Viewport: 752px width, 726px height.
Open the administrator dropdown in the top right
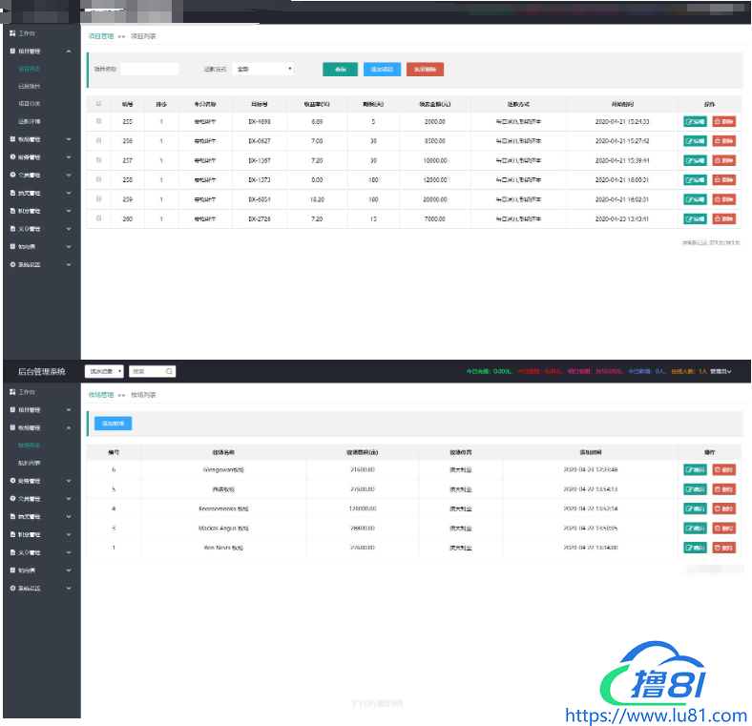(x=721, y=371)
